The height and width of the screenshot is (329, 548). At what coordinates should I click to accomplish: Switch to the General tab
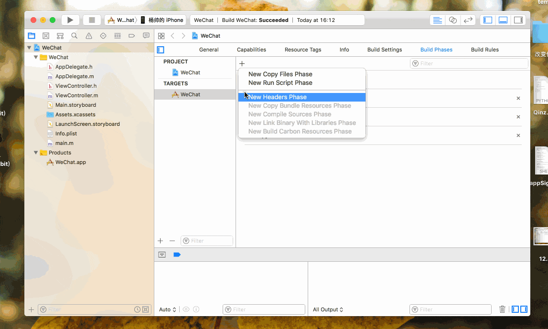(x=209, y=50)
